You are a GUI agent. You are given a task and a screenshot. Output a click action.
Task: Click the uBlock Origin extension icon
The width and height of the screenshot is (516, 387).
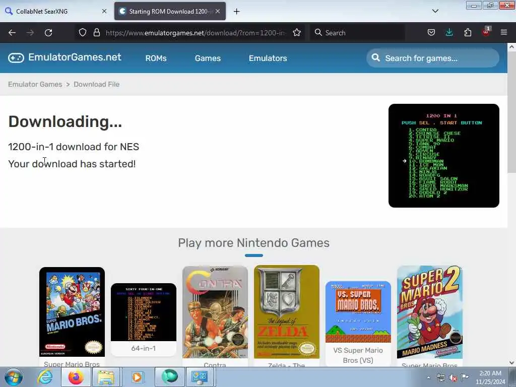click(x=486, y=32)
